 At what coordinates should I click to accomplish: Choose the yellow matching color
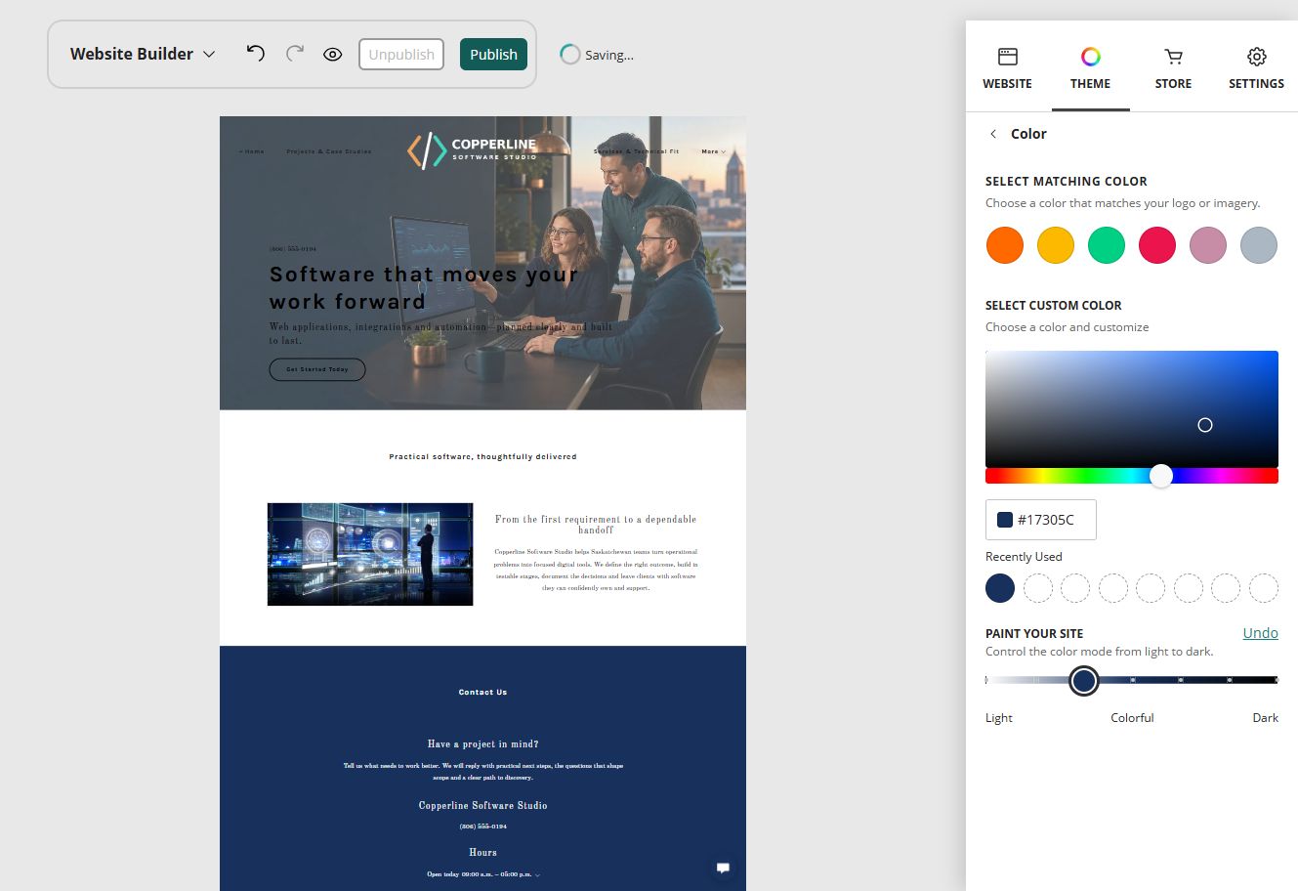(x=1055, y=245)
